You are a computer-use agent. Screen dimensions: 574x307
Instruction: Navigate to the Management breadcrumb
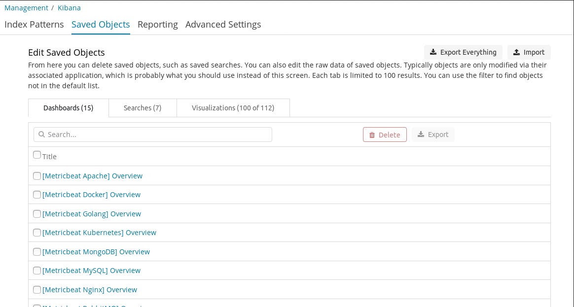[26, 8]
